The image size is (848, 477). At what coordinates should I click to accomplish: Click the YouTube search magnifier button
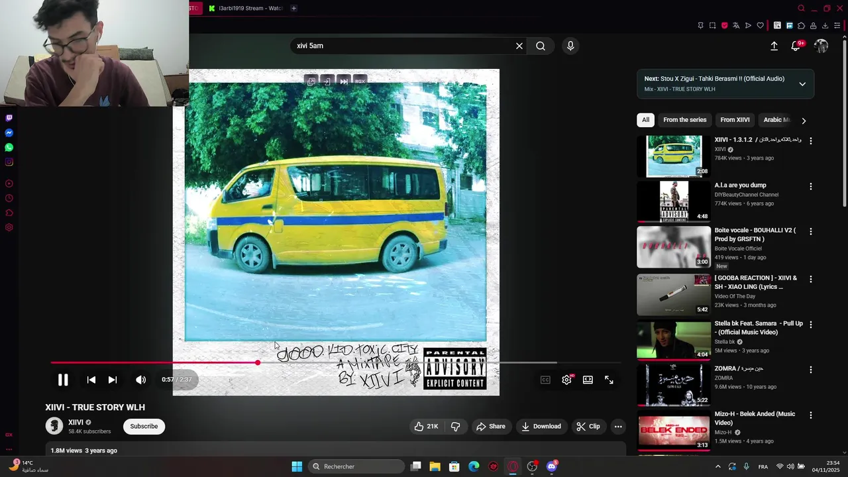pos(541,46)
